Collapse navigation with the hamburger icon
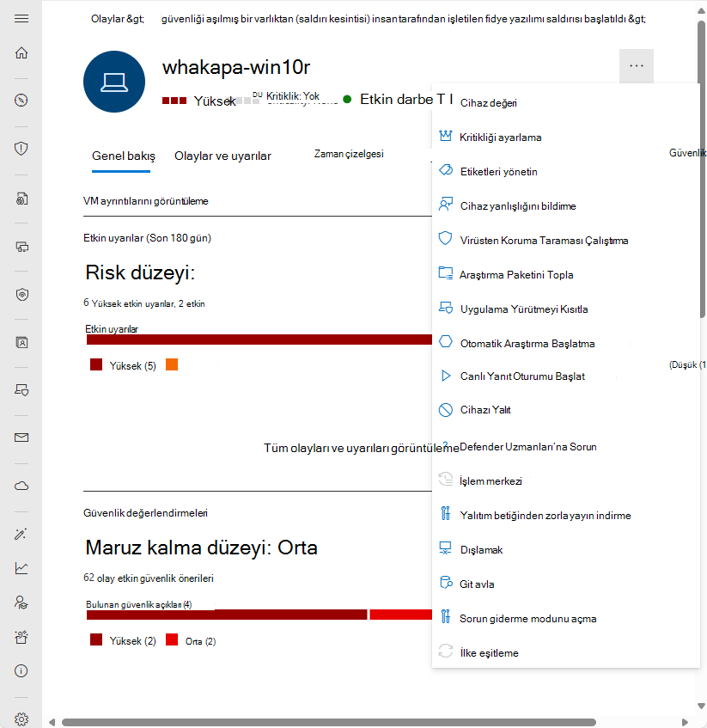Screen dimensions: 707x728 pyautogui.click(x=21, y=18)
